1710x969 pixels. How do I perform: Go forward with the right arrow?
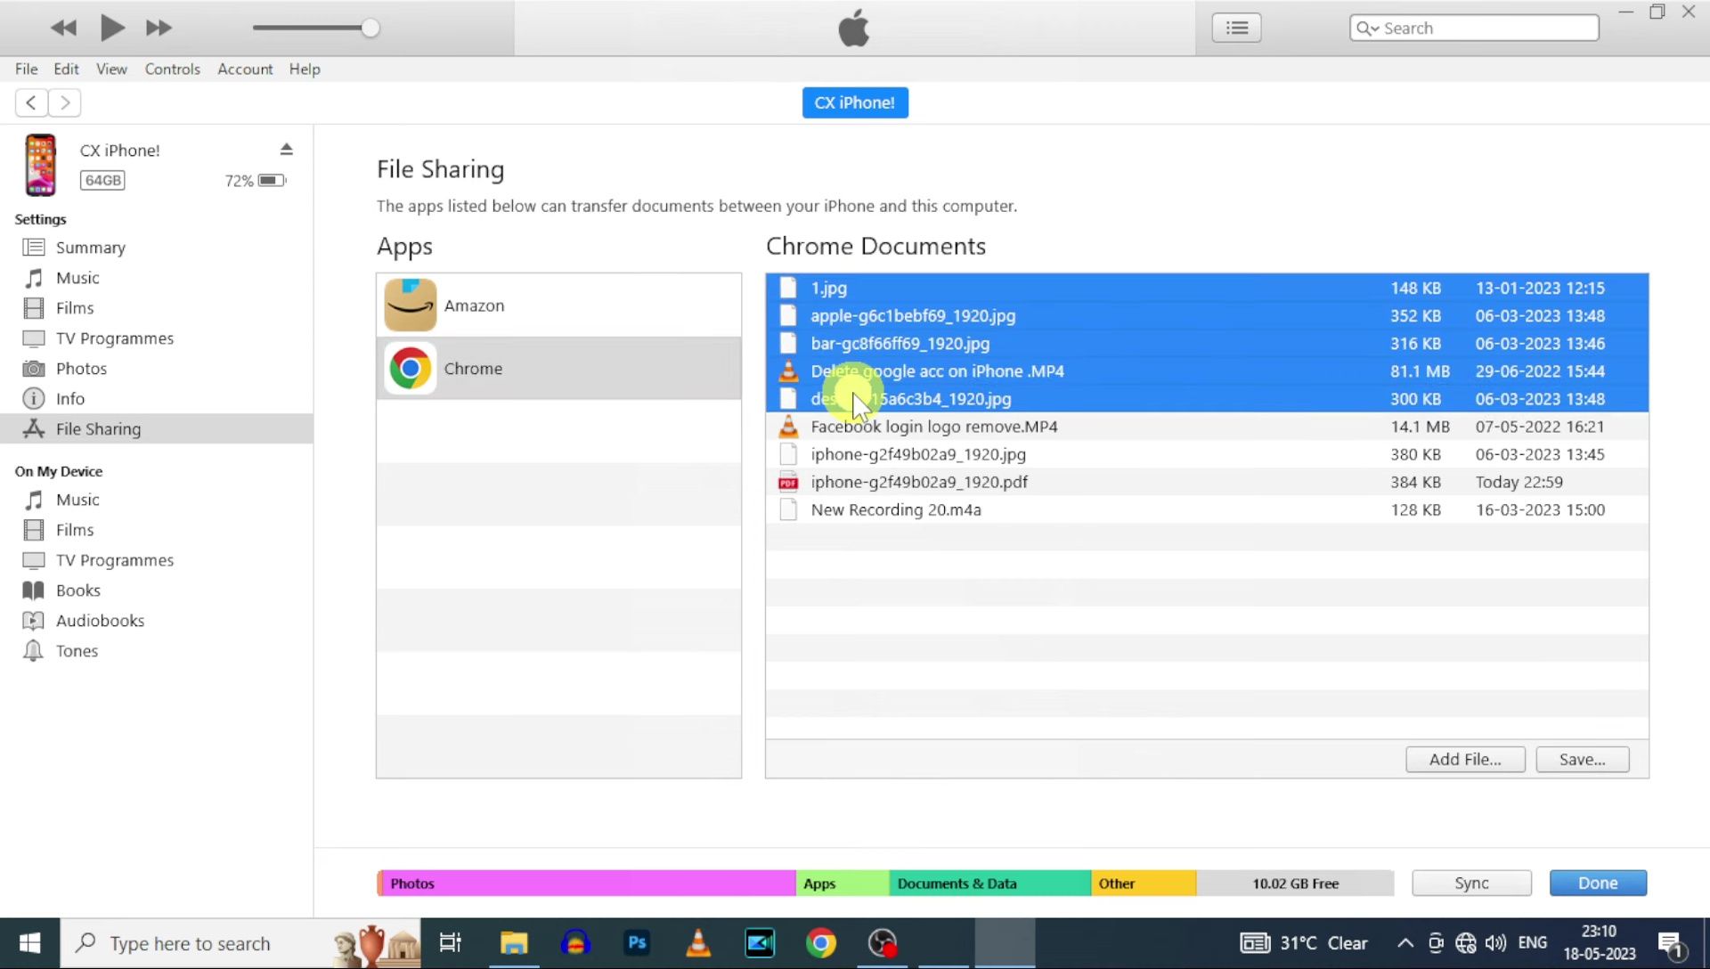(65, 102)
